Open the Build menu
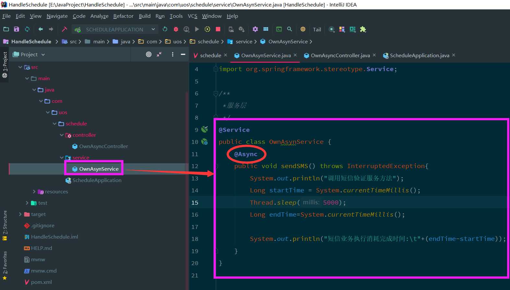Viewport: 510px width, 290px height. (145, 16)
